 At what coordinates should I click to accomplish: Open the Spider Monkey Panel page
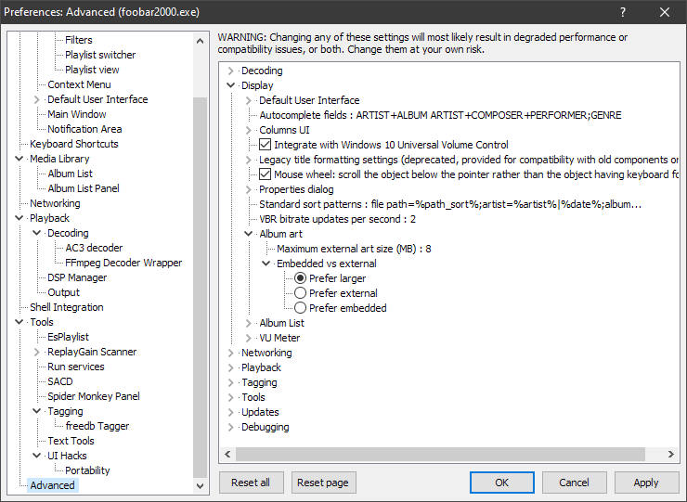94,396
